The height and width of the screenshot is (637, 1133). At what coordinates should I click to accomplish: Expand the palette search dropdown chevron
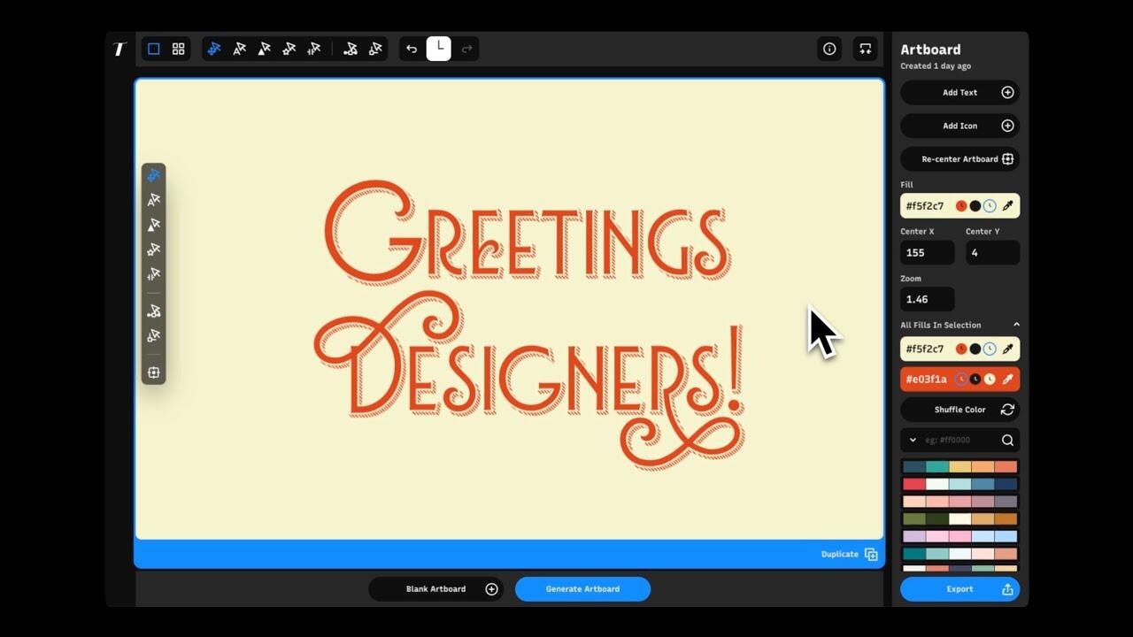(913, 440)
